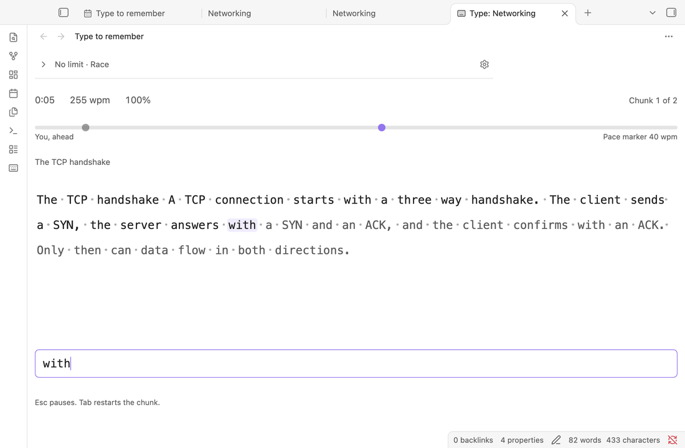Click sync status icon in status bar

click(673, 440)
